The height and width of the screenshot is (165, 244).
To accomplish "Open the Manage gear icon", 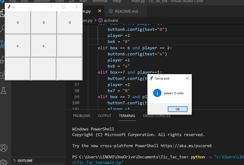I will [4, 162].
